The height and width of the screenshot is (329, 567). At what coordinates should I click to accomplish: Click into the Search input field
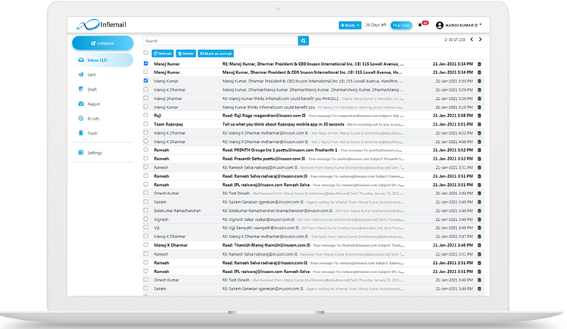(x=220, y=41)
